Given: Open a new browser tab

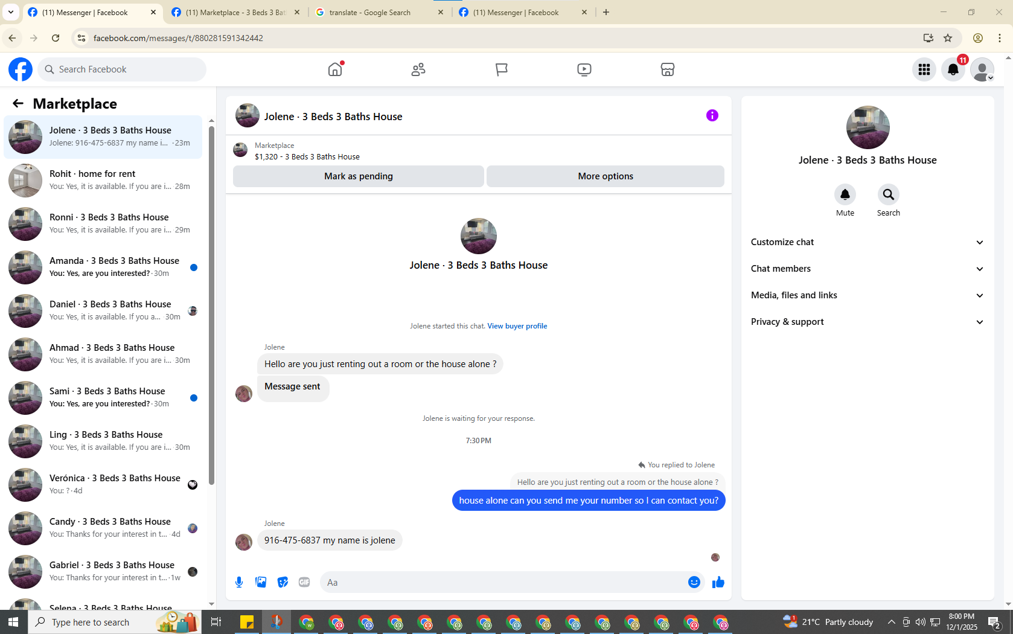Looking at the screenshot, I should [x=606, y=12].
